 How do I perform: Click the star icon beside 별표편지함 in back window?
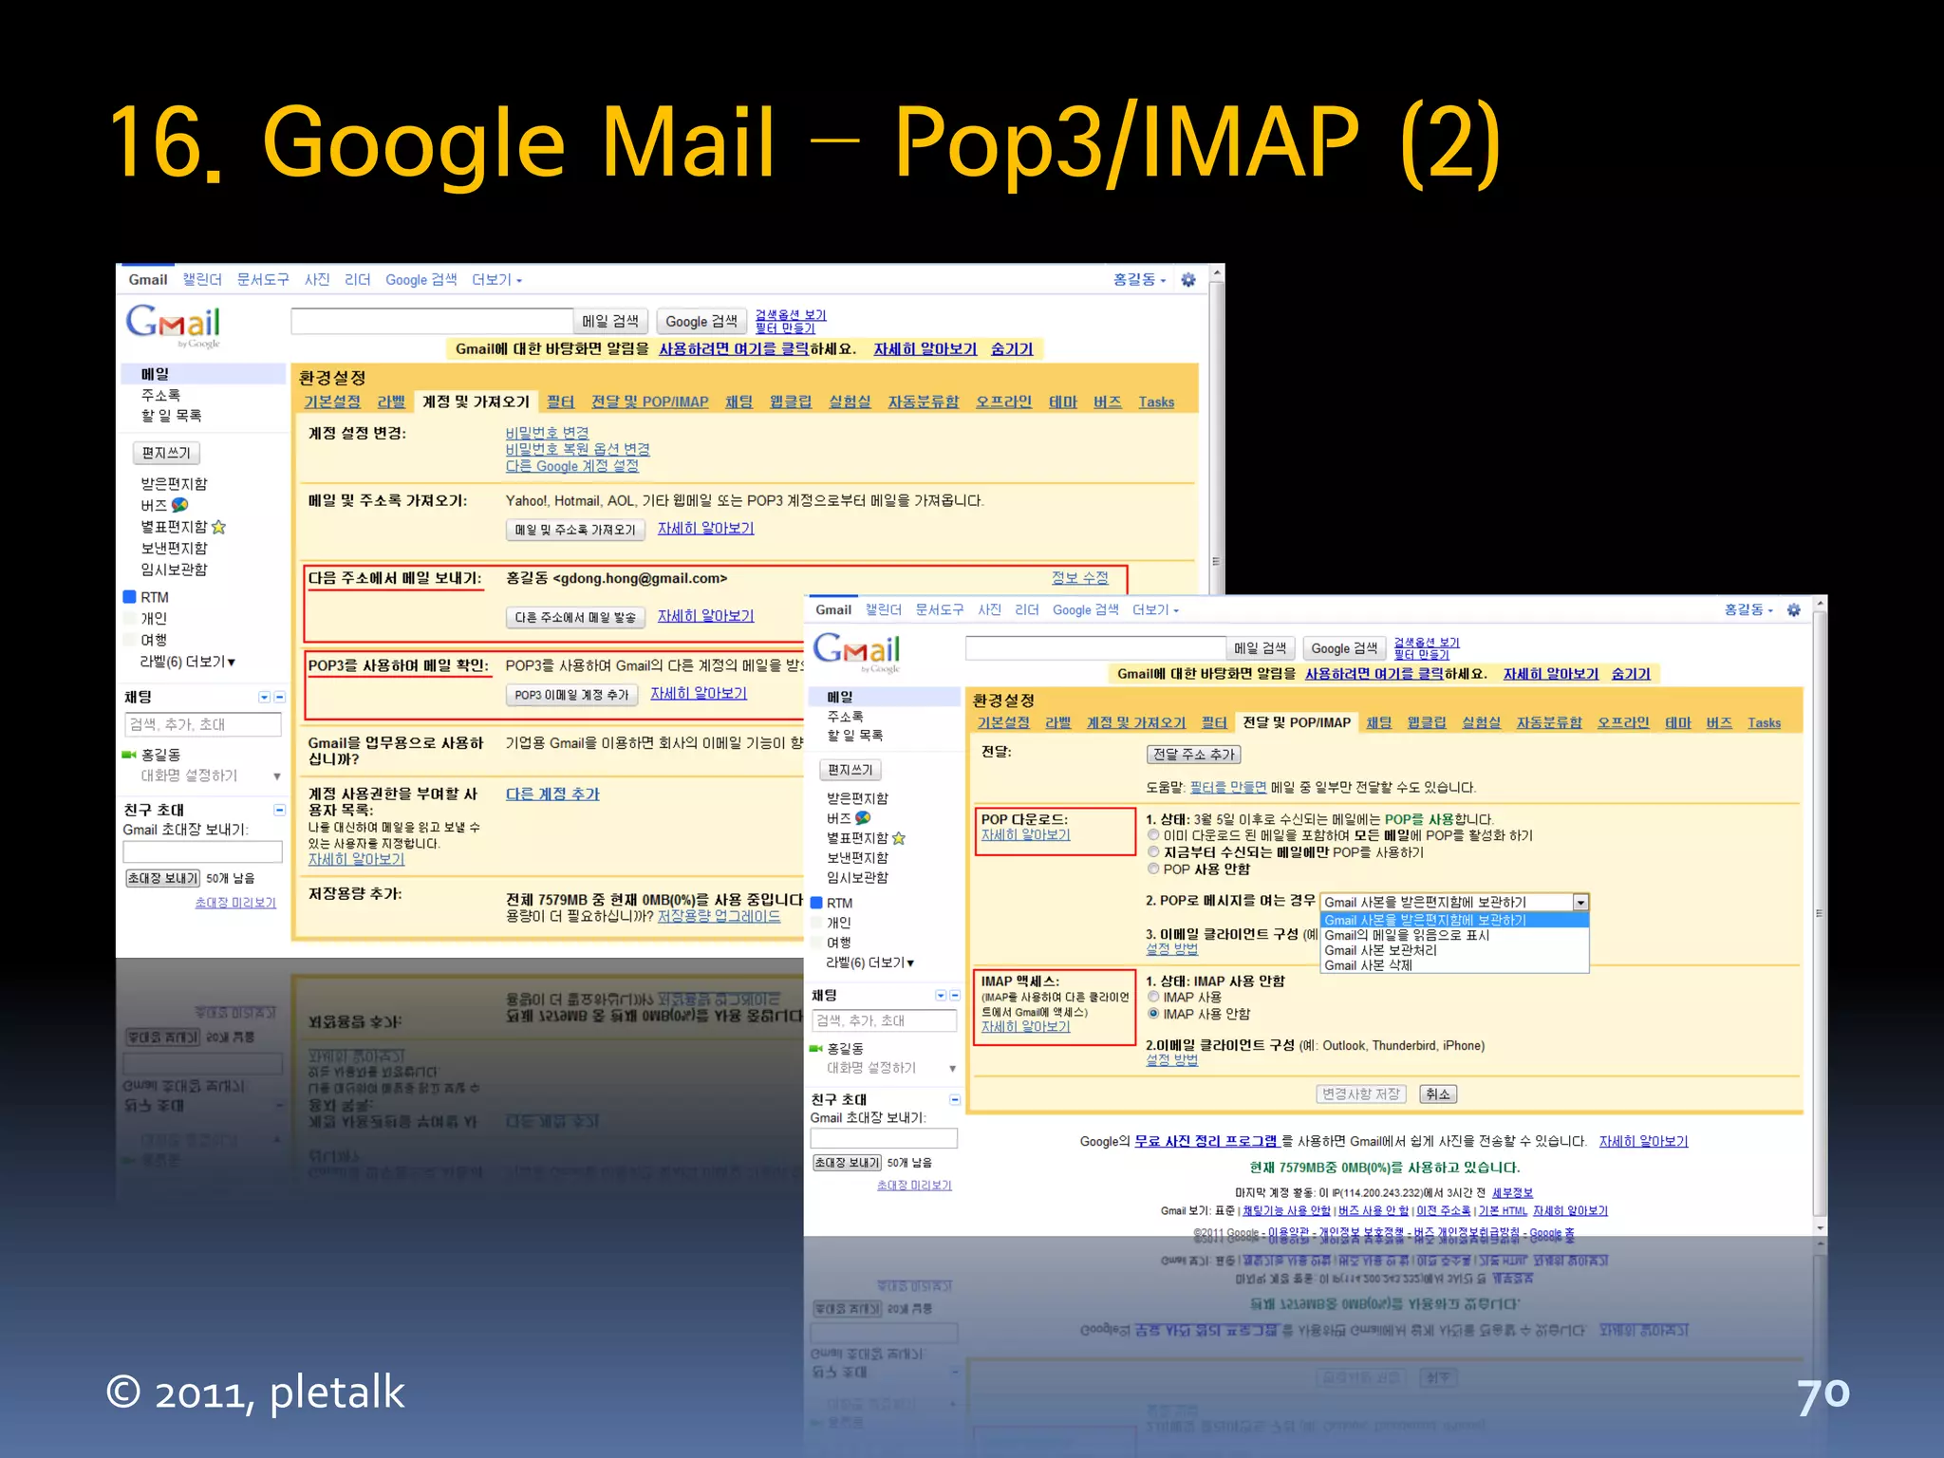[218, 527]
